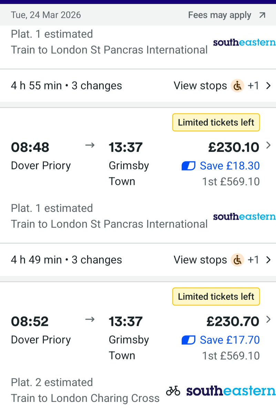Click the Limited tickets left badge on 08:48

[216, 123]
